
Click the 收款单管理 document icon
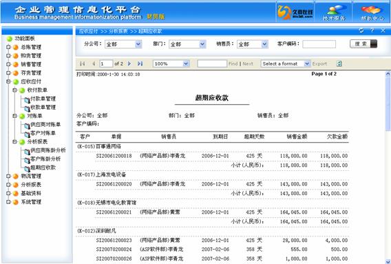27,108
